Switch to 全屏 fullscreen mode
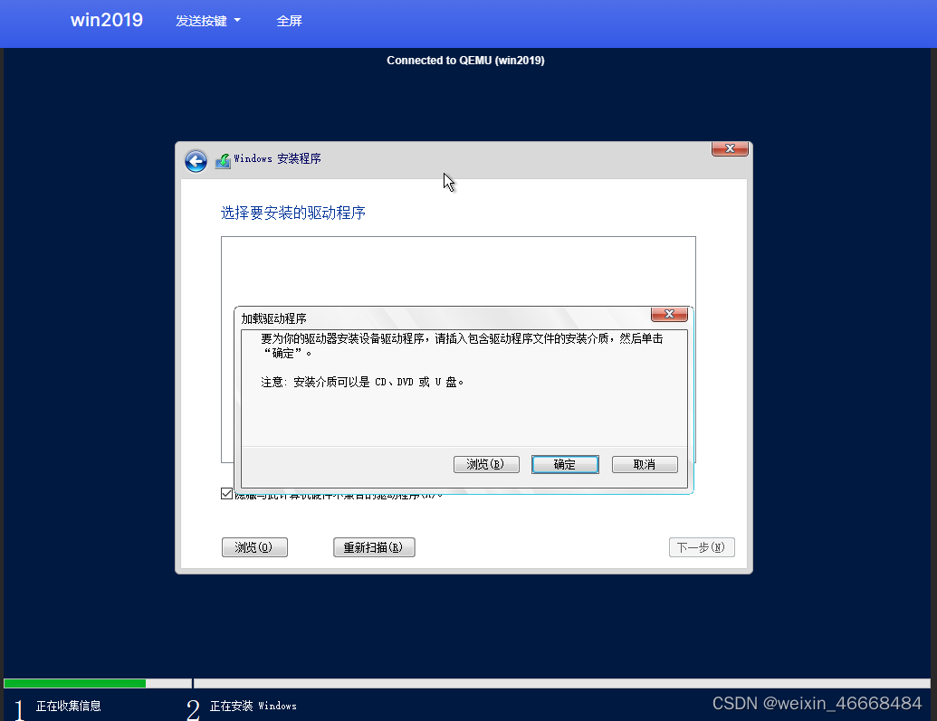Viewport: 937px width, 721px height. click(x=289, y=21)
